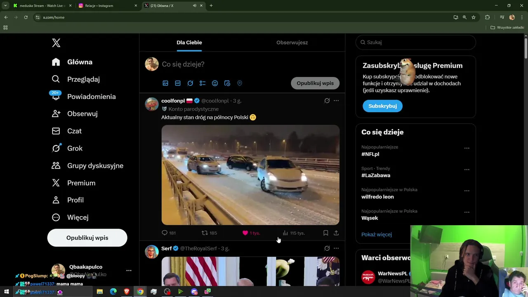Open Powiadomienia notifications
This screenshot has width=528, height=297.
(x=84, y=97)
